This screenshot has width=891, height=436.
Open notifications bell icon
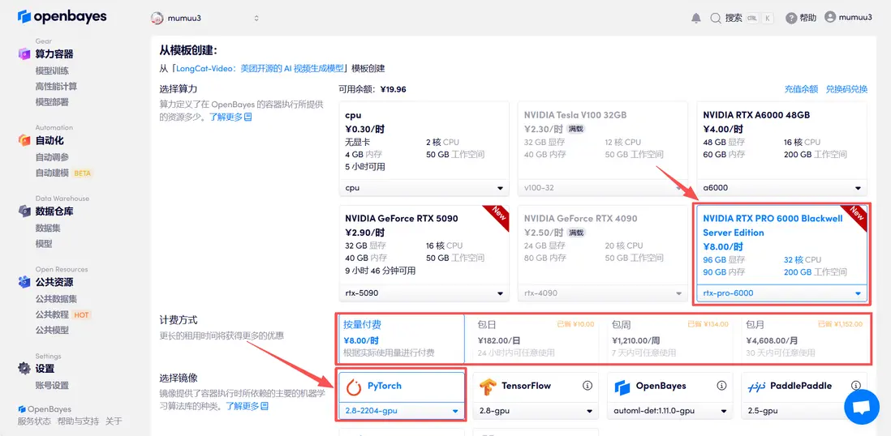[x=696, y=18]
